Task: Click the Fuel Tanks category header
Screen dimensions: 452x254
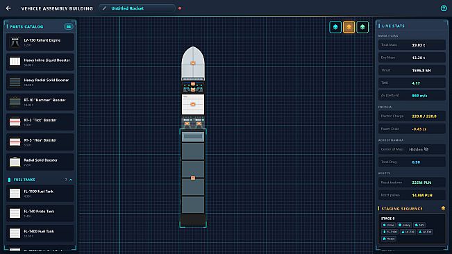Action: click(40, 180)
